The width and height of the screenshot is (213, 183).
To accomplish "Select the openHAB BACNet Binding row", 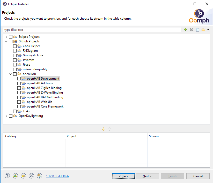I will pyautogui.click(x=45, y=97).
